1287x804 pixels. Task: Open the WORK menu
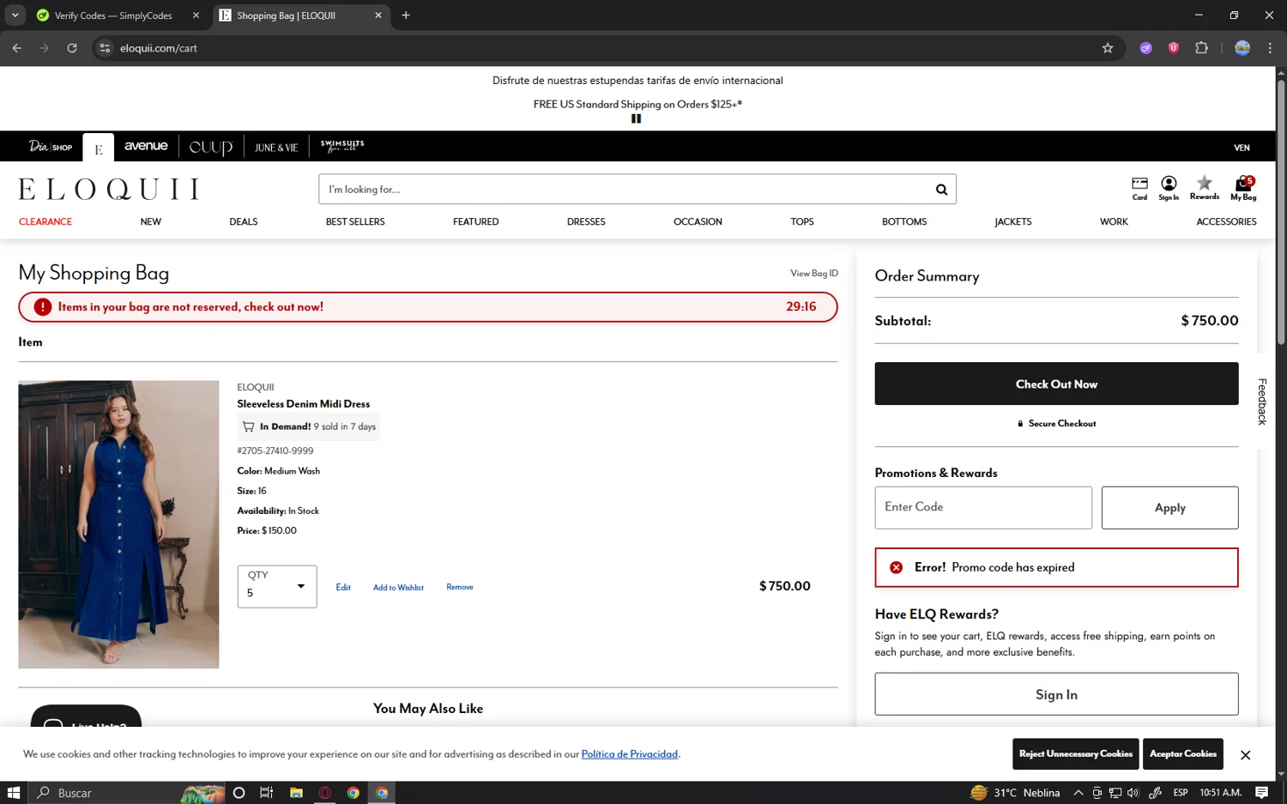(1114, 221)
